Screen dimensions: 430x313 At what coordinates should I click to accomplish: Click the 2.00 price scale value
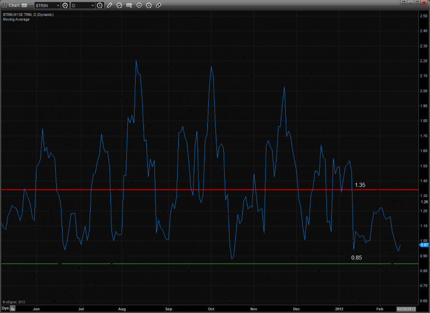click(x=424, y=91)
